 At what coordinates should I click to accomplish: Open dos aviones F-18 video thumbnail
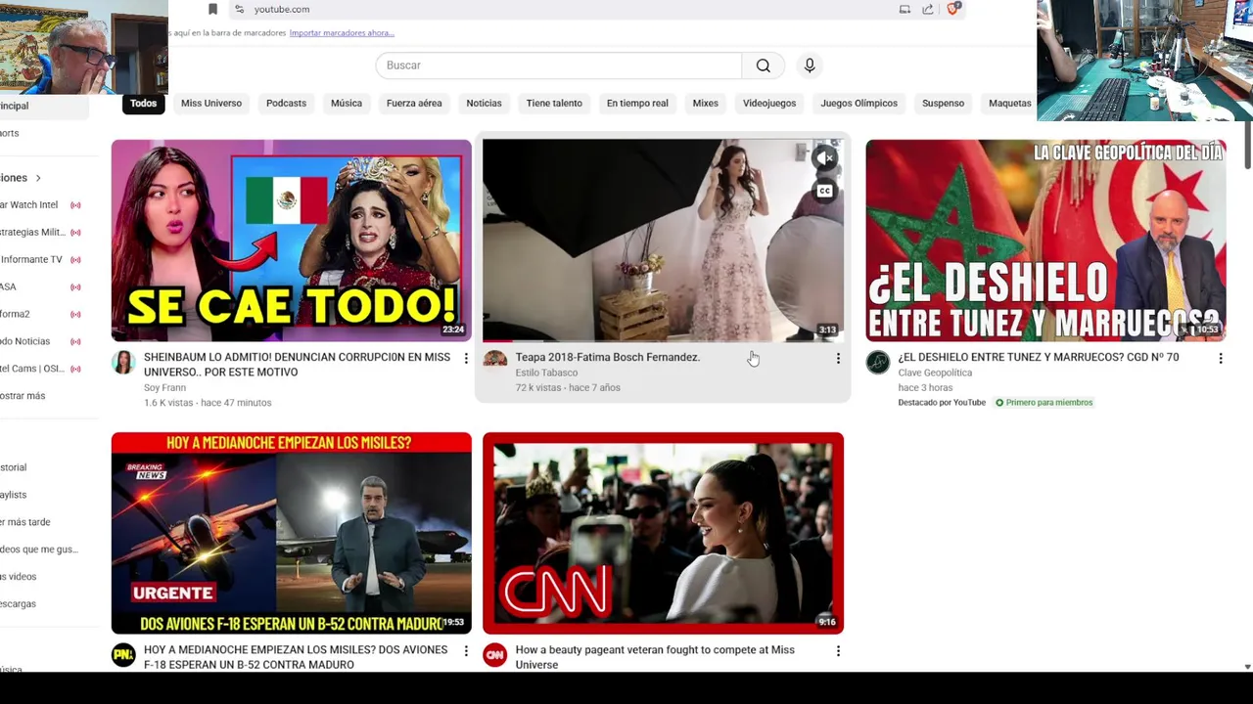[292, 533]
